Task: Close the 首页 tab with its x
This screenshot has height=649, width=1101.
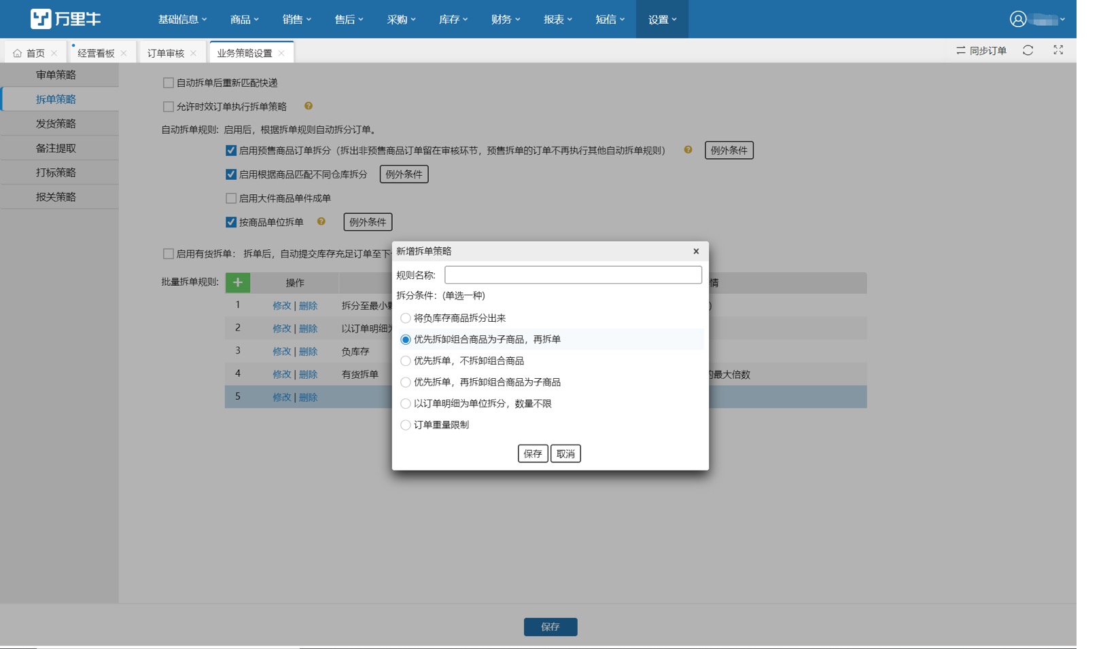Action: [x=54, y=53]
